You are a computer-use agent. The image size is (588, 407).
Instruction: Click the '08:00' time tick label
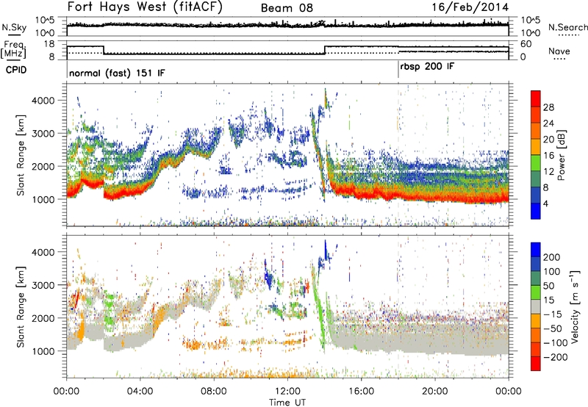coord(214,392)
